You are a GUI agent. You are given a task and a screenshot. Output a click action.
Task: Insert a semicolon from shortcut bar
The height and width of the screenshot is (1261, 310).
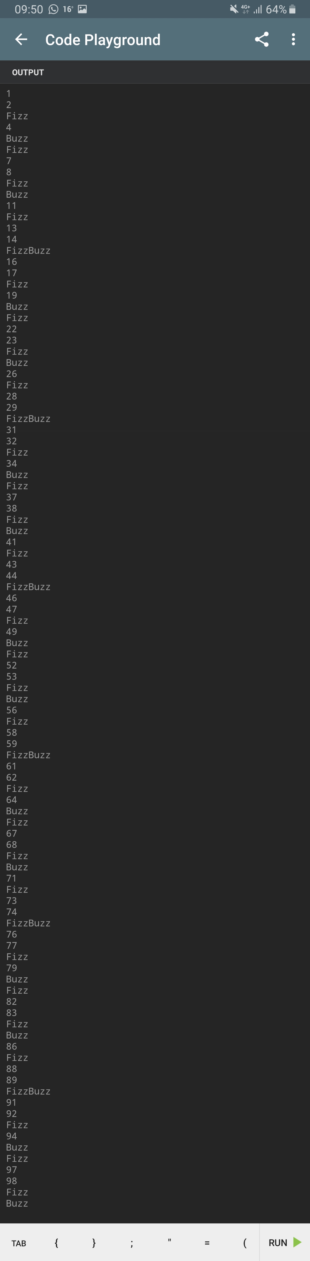[x=131, y=1242]
